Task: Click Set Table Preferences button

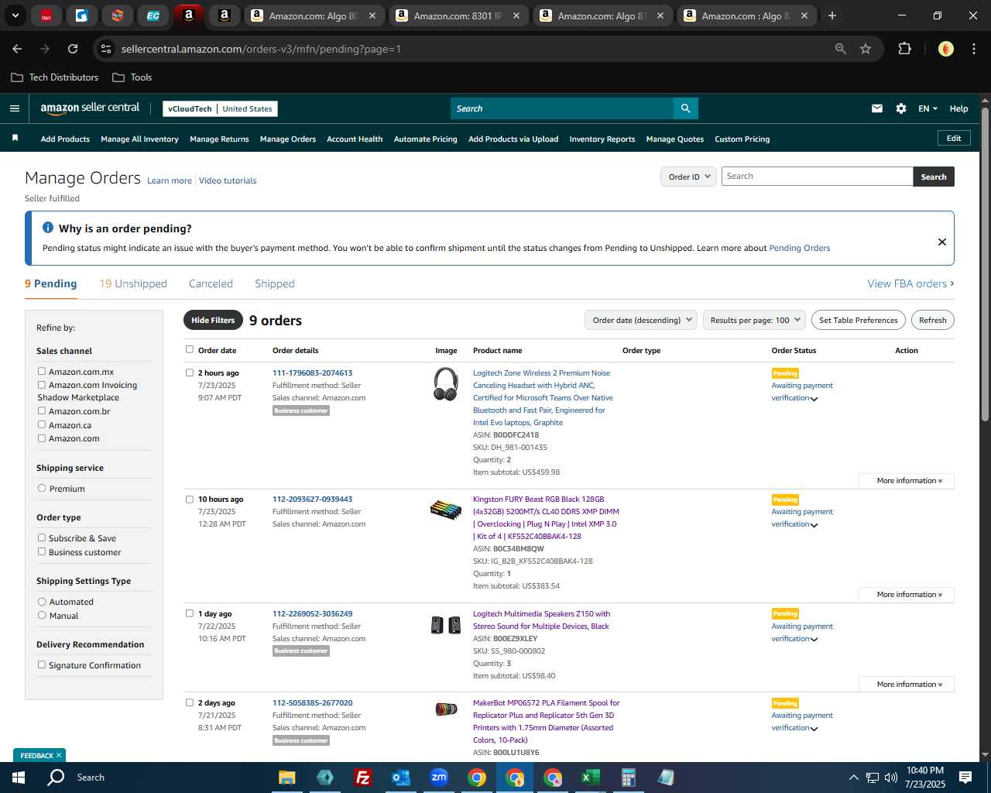Action: point(859,320)
